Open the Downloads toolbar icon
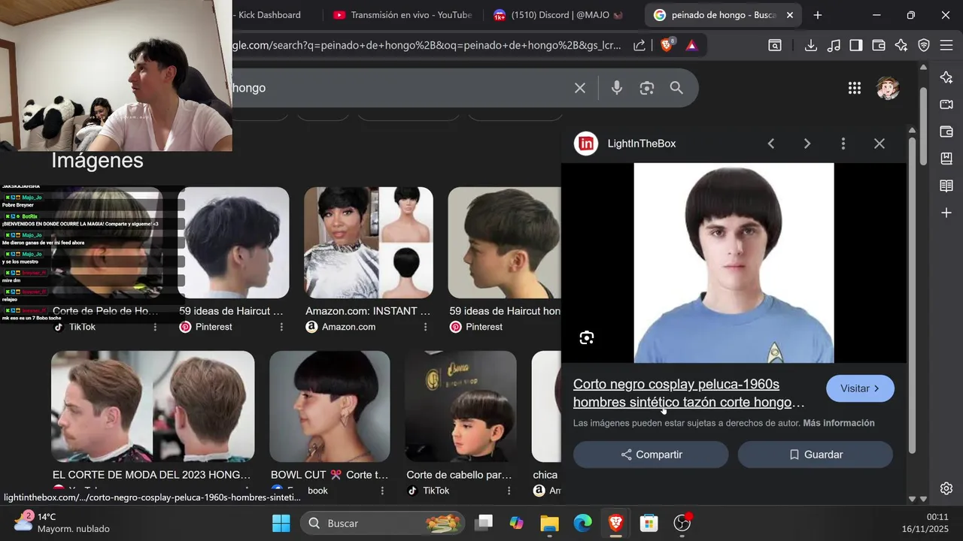Image resolution: width=963 pixels, height=541 pixels. click(811, 45)
